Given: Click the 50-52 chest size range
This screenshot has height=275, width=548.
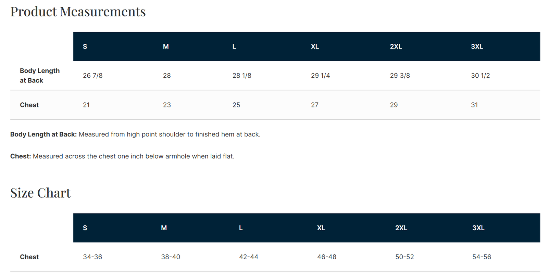Looking at the screenshot, I should 404,257.
